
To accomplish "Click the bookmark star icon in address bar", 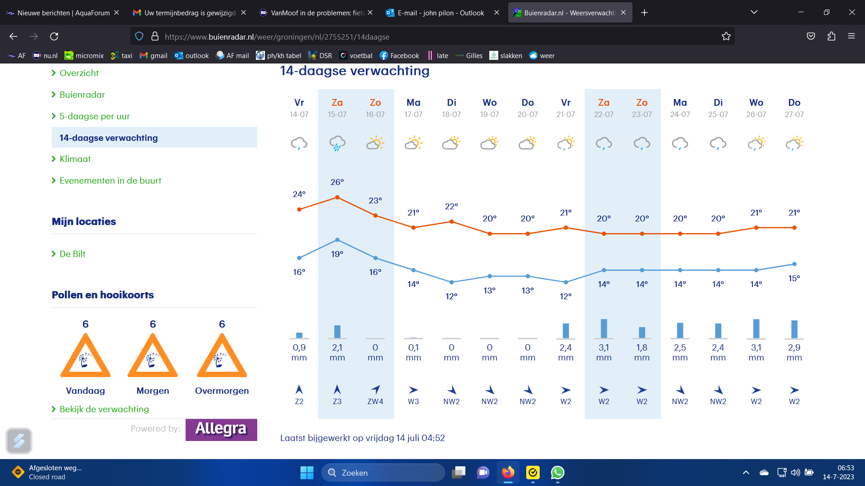I will 726,36.
